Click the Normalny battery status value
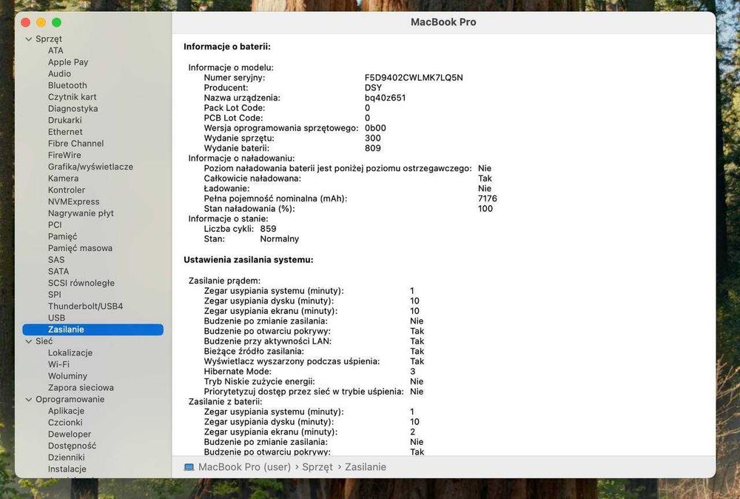740x499 pixels. click(280, 239)
